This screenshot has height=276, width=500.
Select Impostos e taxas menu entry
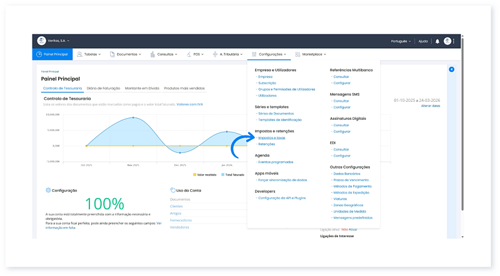271,137
